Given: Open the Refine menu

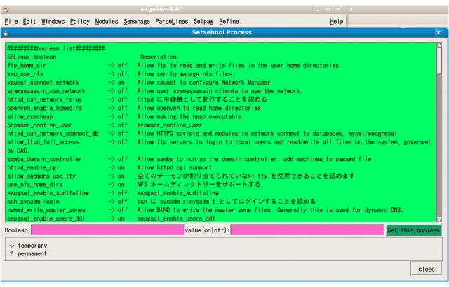Looking at the screenshot, I should pos(229,22).
